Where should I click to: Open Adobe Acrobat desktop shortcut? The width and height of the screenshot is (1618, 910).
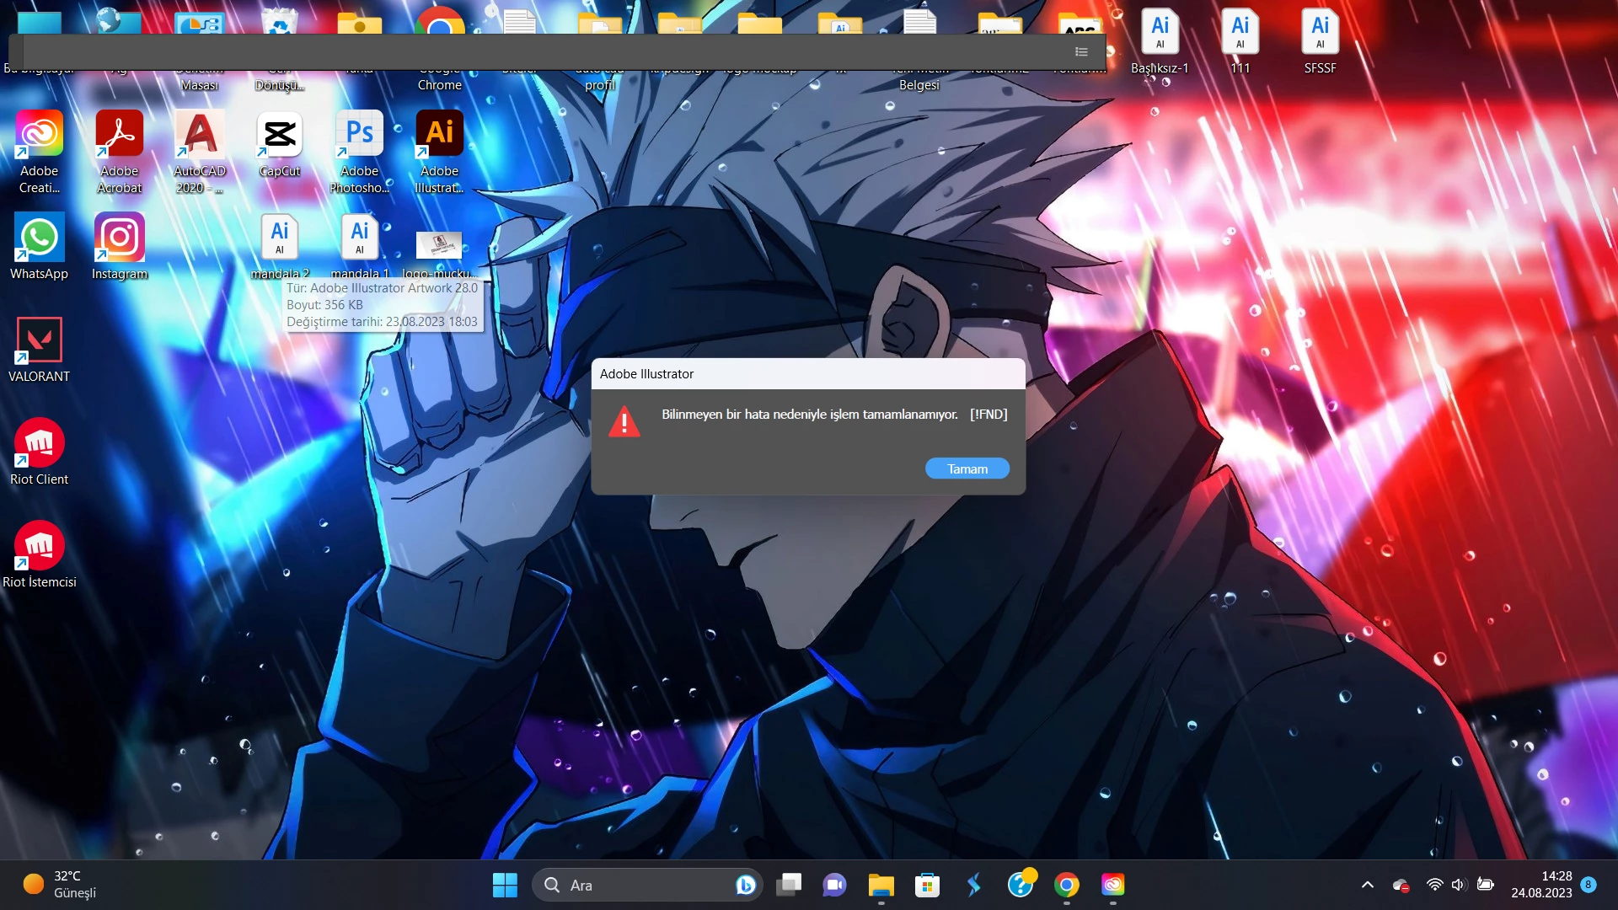point(119,135)
